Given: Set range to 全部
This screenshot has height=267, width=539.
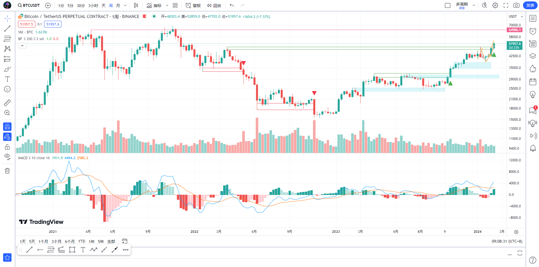Looking at the screenshot, I should tap(111, 241).
